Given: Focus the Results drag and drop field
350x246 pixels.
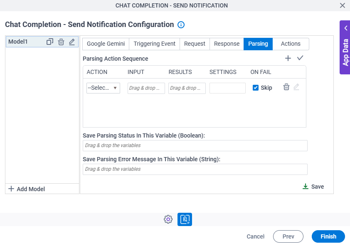Looking at the screenshot, I should tap(187, 88).
